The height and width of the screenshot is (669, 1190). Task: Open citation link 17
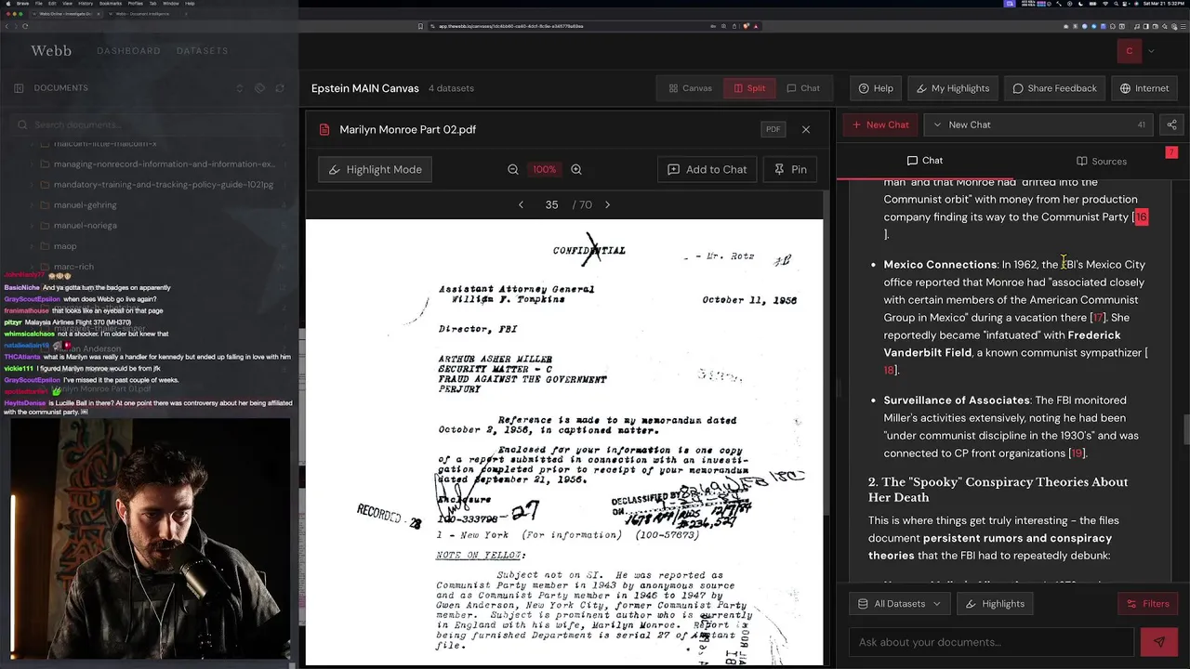[1097, 318]
